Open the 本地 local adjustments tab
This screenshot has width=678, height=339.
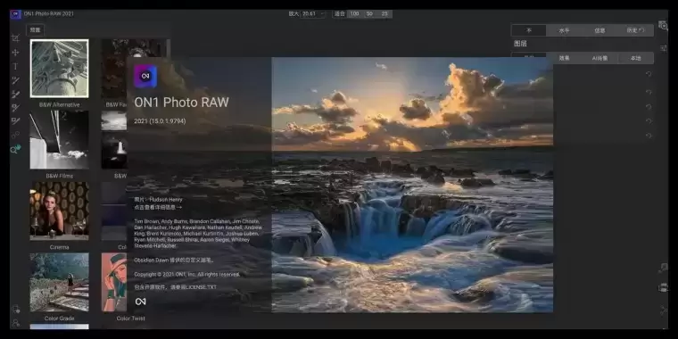635,58
